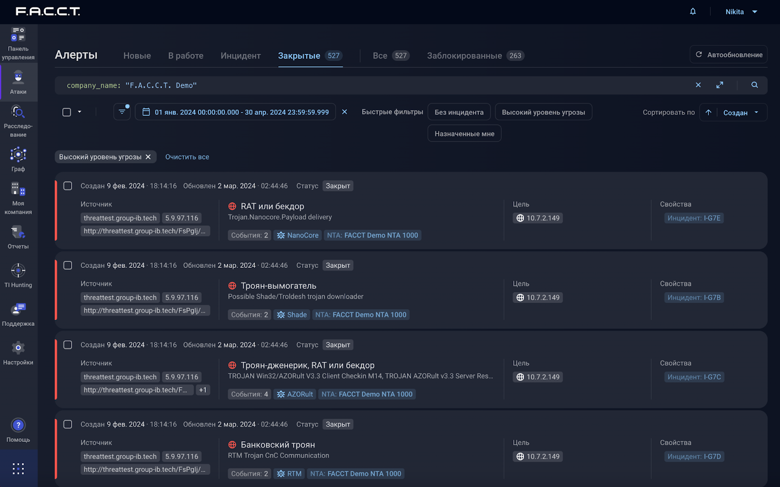Toggle Без инцидента quick filter
The width and height of the screenshot is (780, 487).
pyautogui.click(x=459, y=112)
